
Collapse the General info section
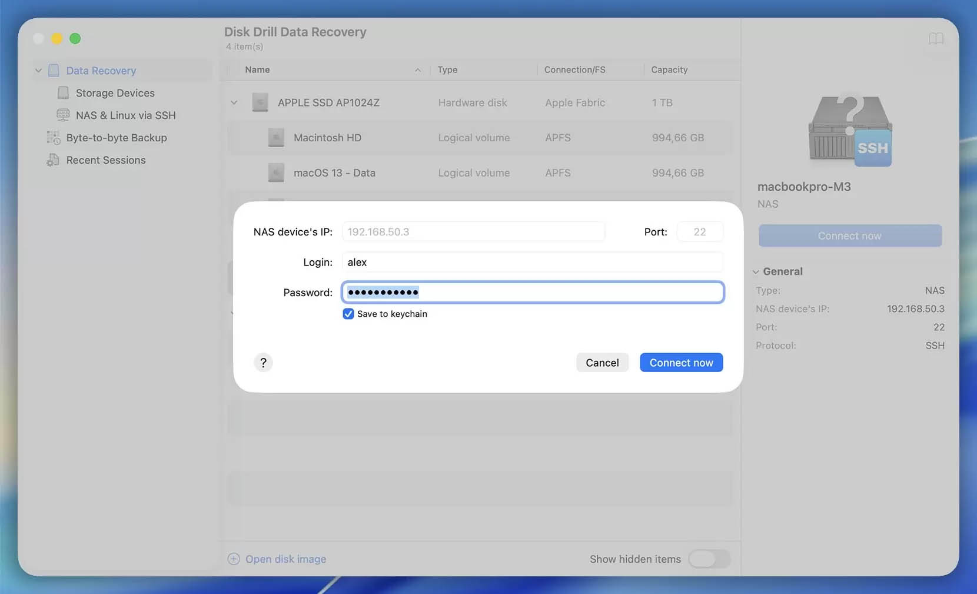756,272
